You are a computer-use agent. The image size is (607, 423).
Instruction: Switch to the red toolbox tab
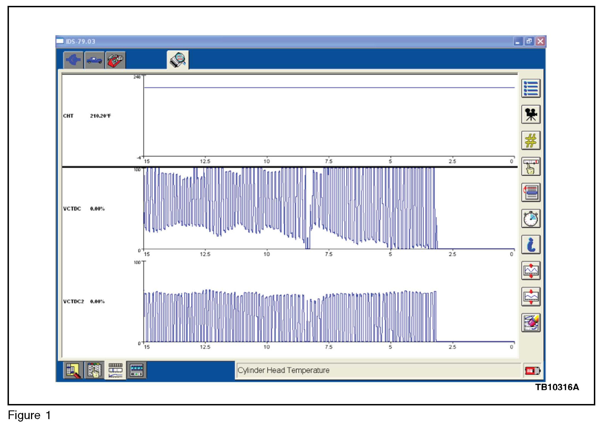[115, 60]
